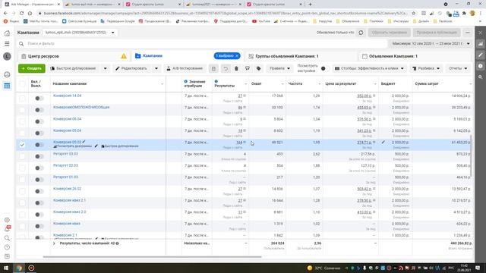The image size is (486, 273).
Task: Expand results summary row chevron
Action: 54,243
